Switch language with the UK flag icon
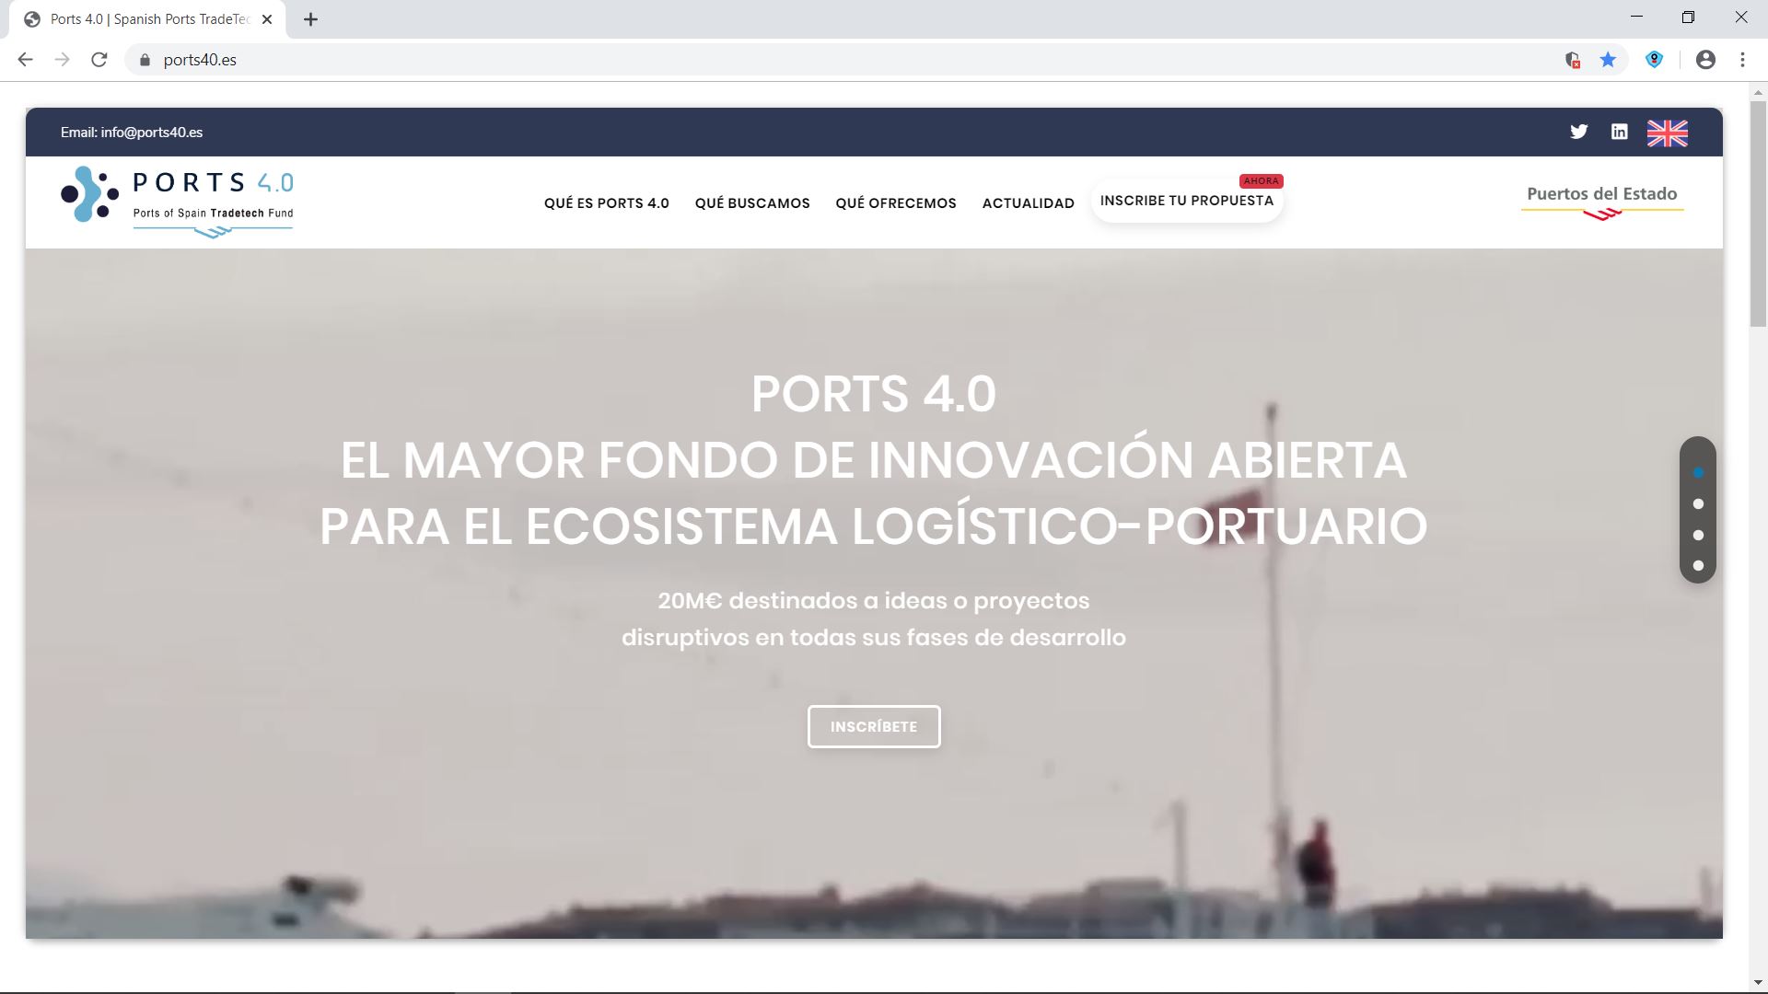Image resolution: width=1768 pixels, height=994 pixels. tap(1667, 133)
